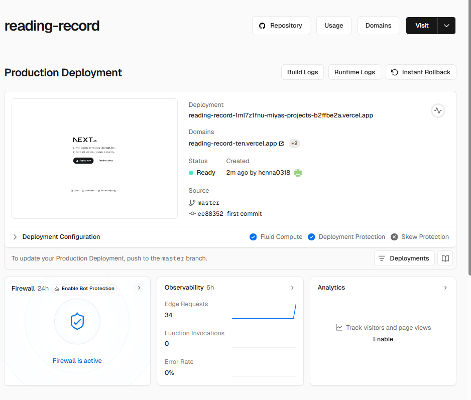Click the green avatar icon beside henna0318
The image size is (471, 400).
tap(298, 173)
